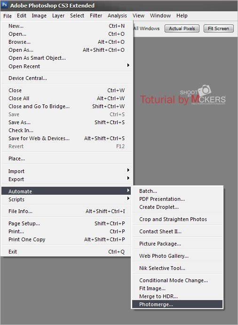Open the Analysis menu in menu bar
Viewport: 238px width, 325px height.
[117, 16]
